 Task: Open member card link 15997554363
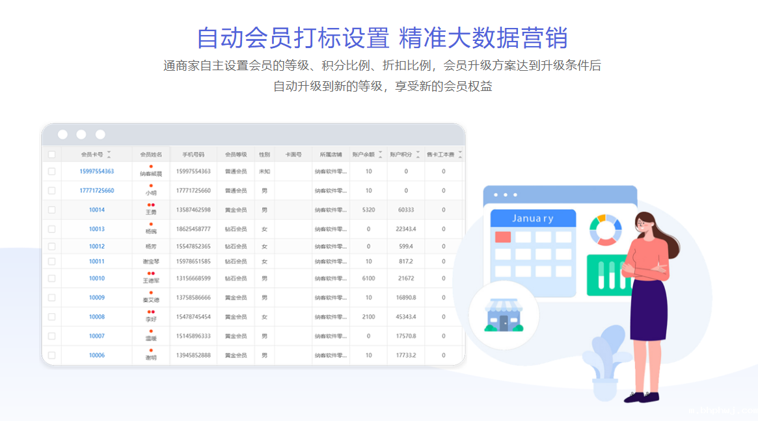click(97, 172)
